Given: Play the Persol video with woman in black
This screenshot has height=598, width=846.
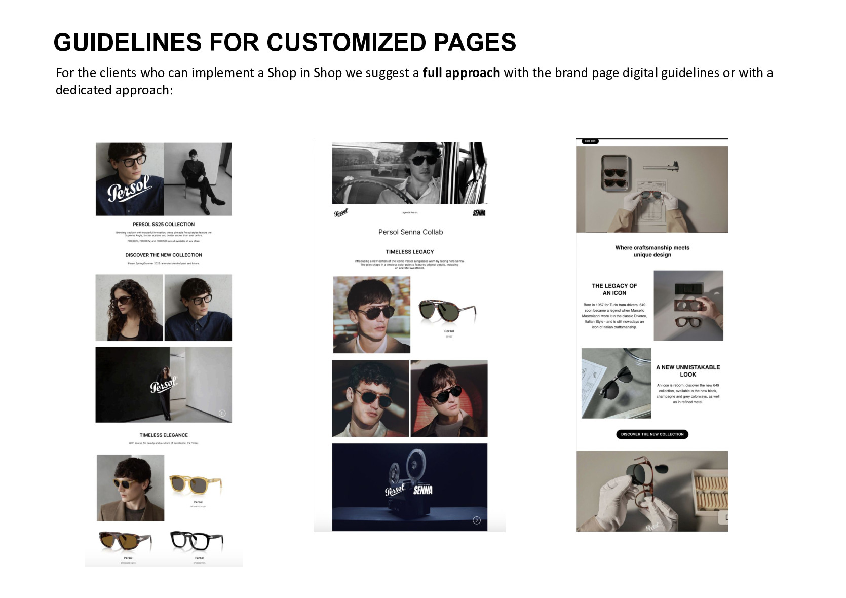Looking at the screenshot, I should [x=222, y=413].
